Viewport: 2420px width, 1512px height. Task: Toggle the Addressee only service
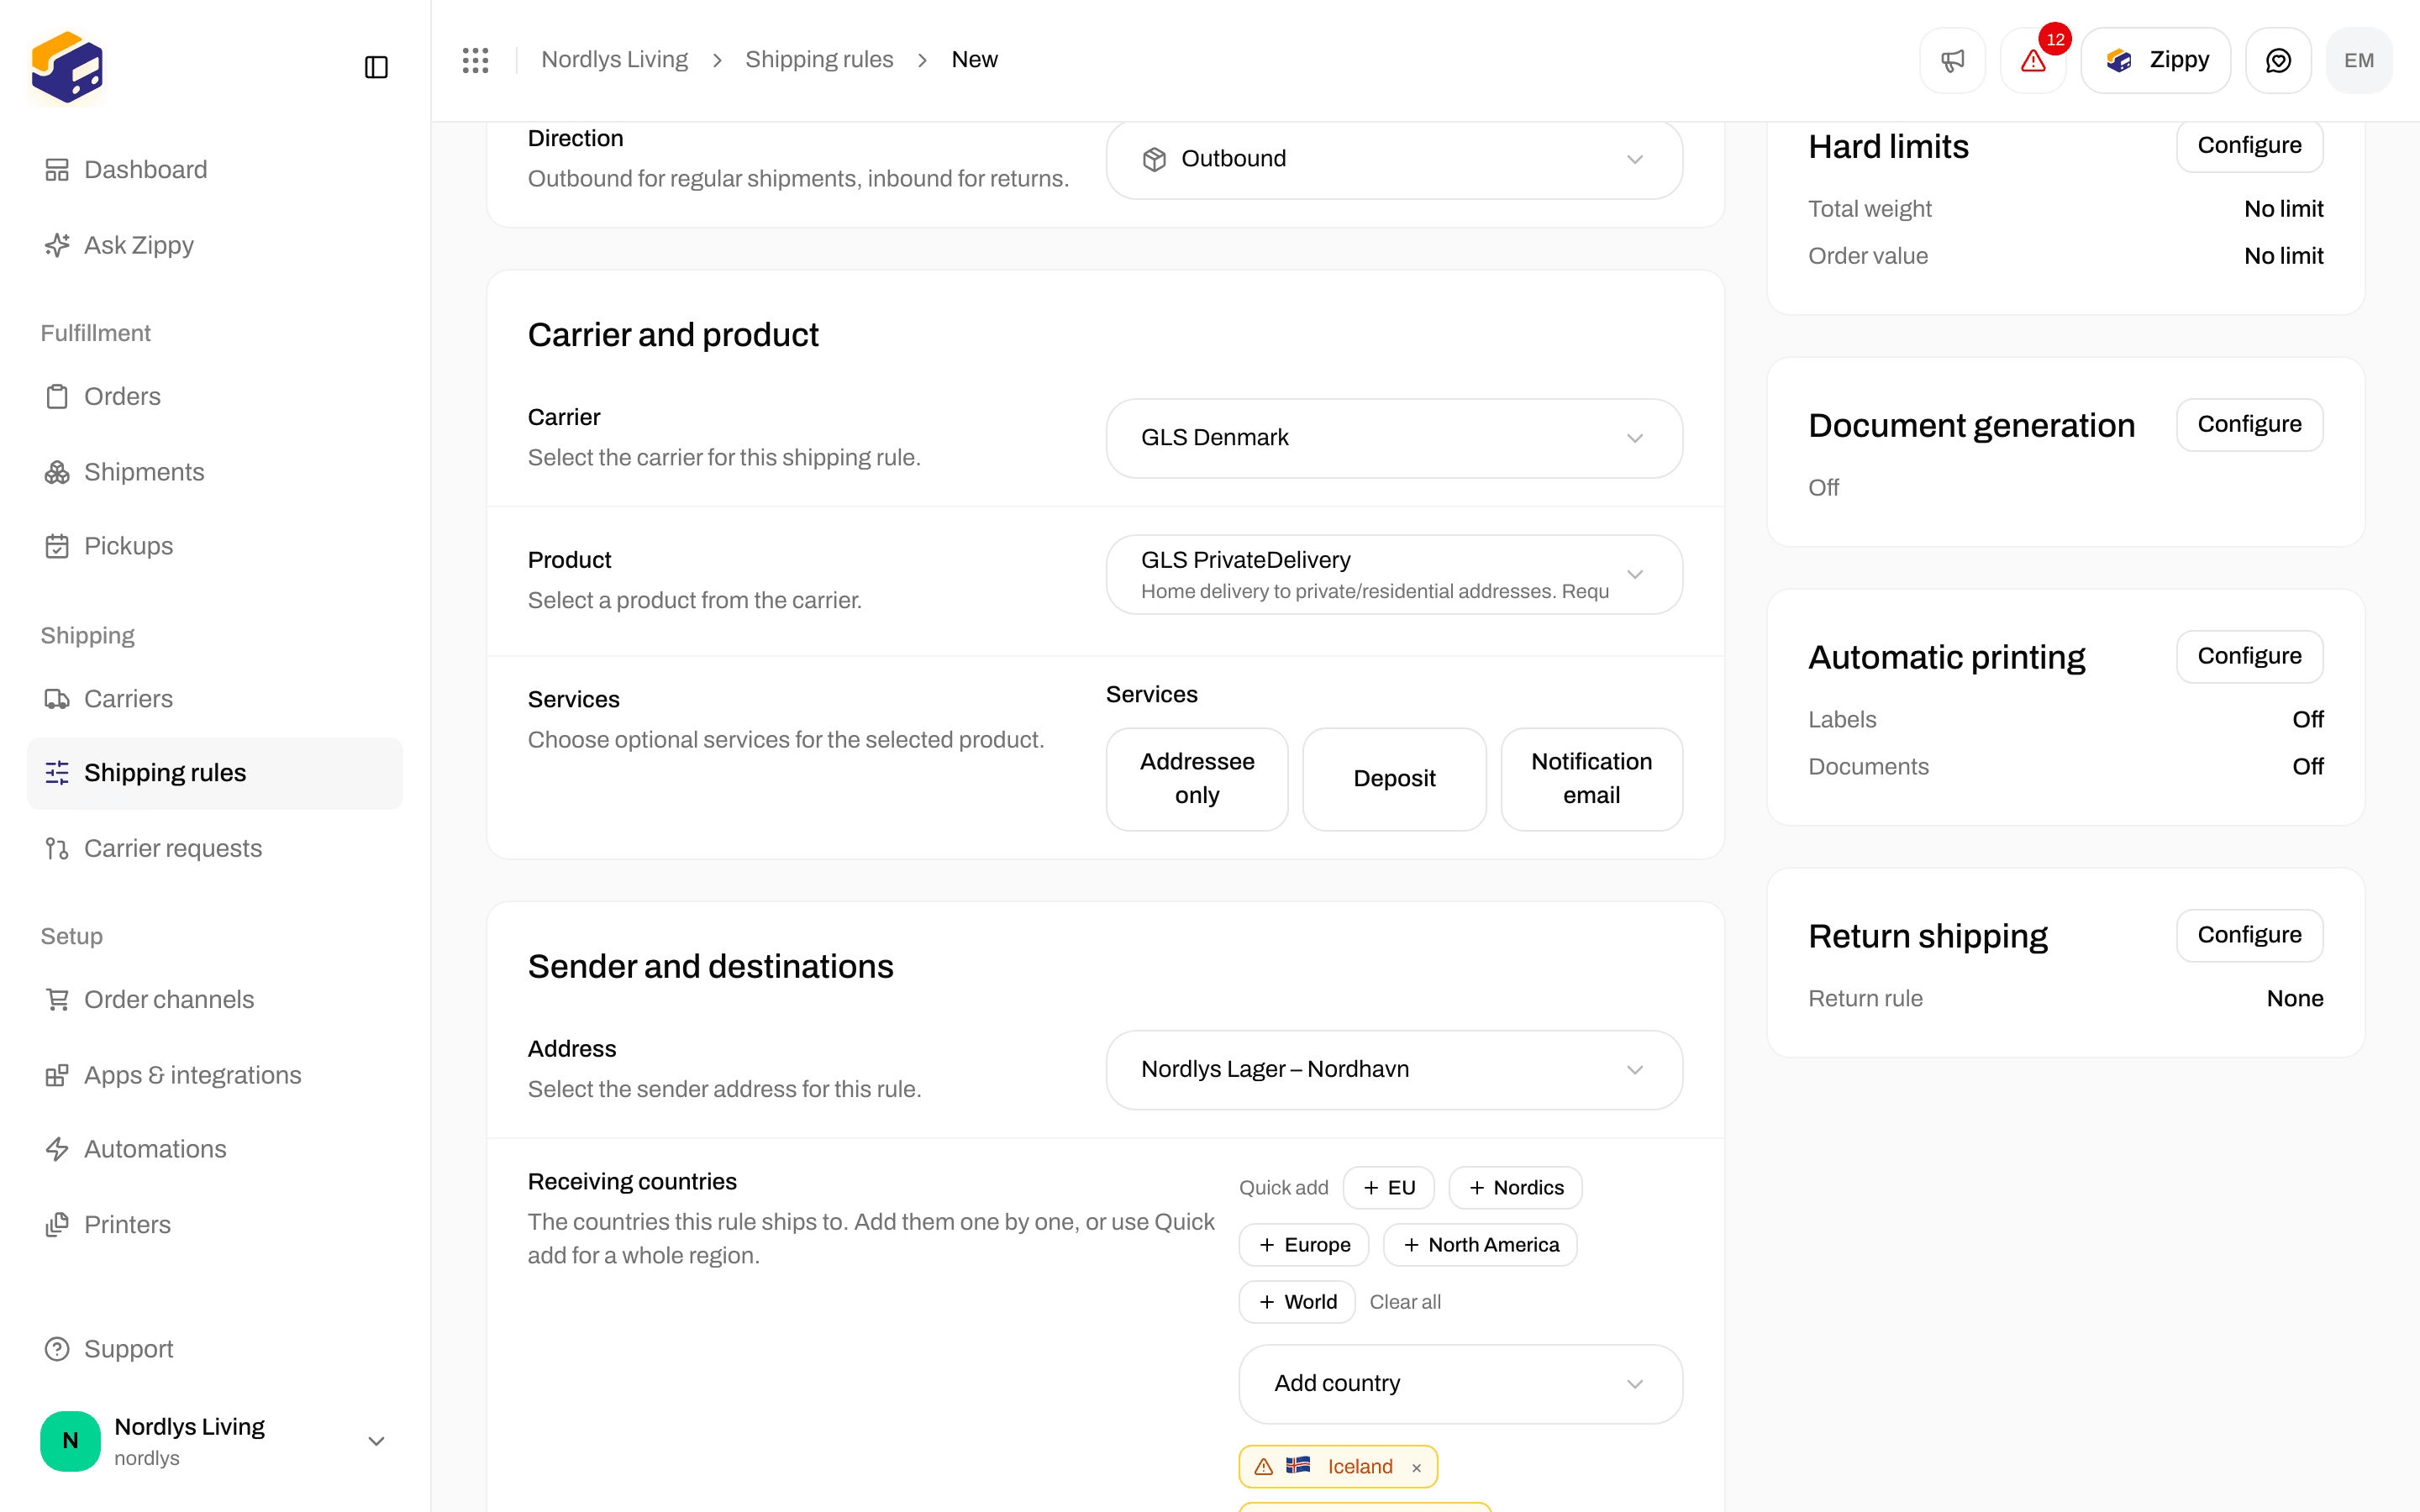pyautogui.click(x=1197, y=779)
